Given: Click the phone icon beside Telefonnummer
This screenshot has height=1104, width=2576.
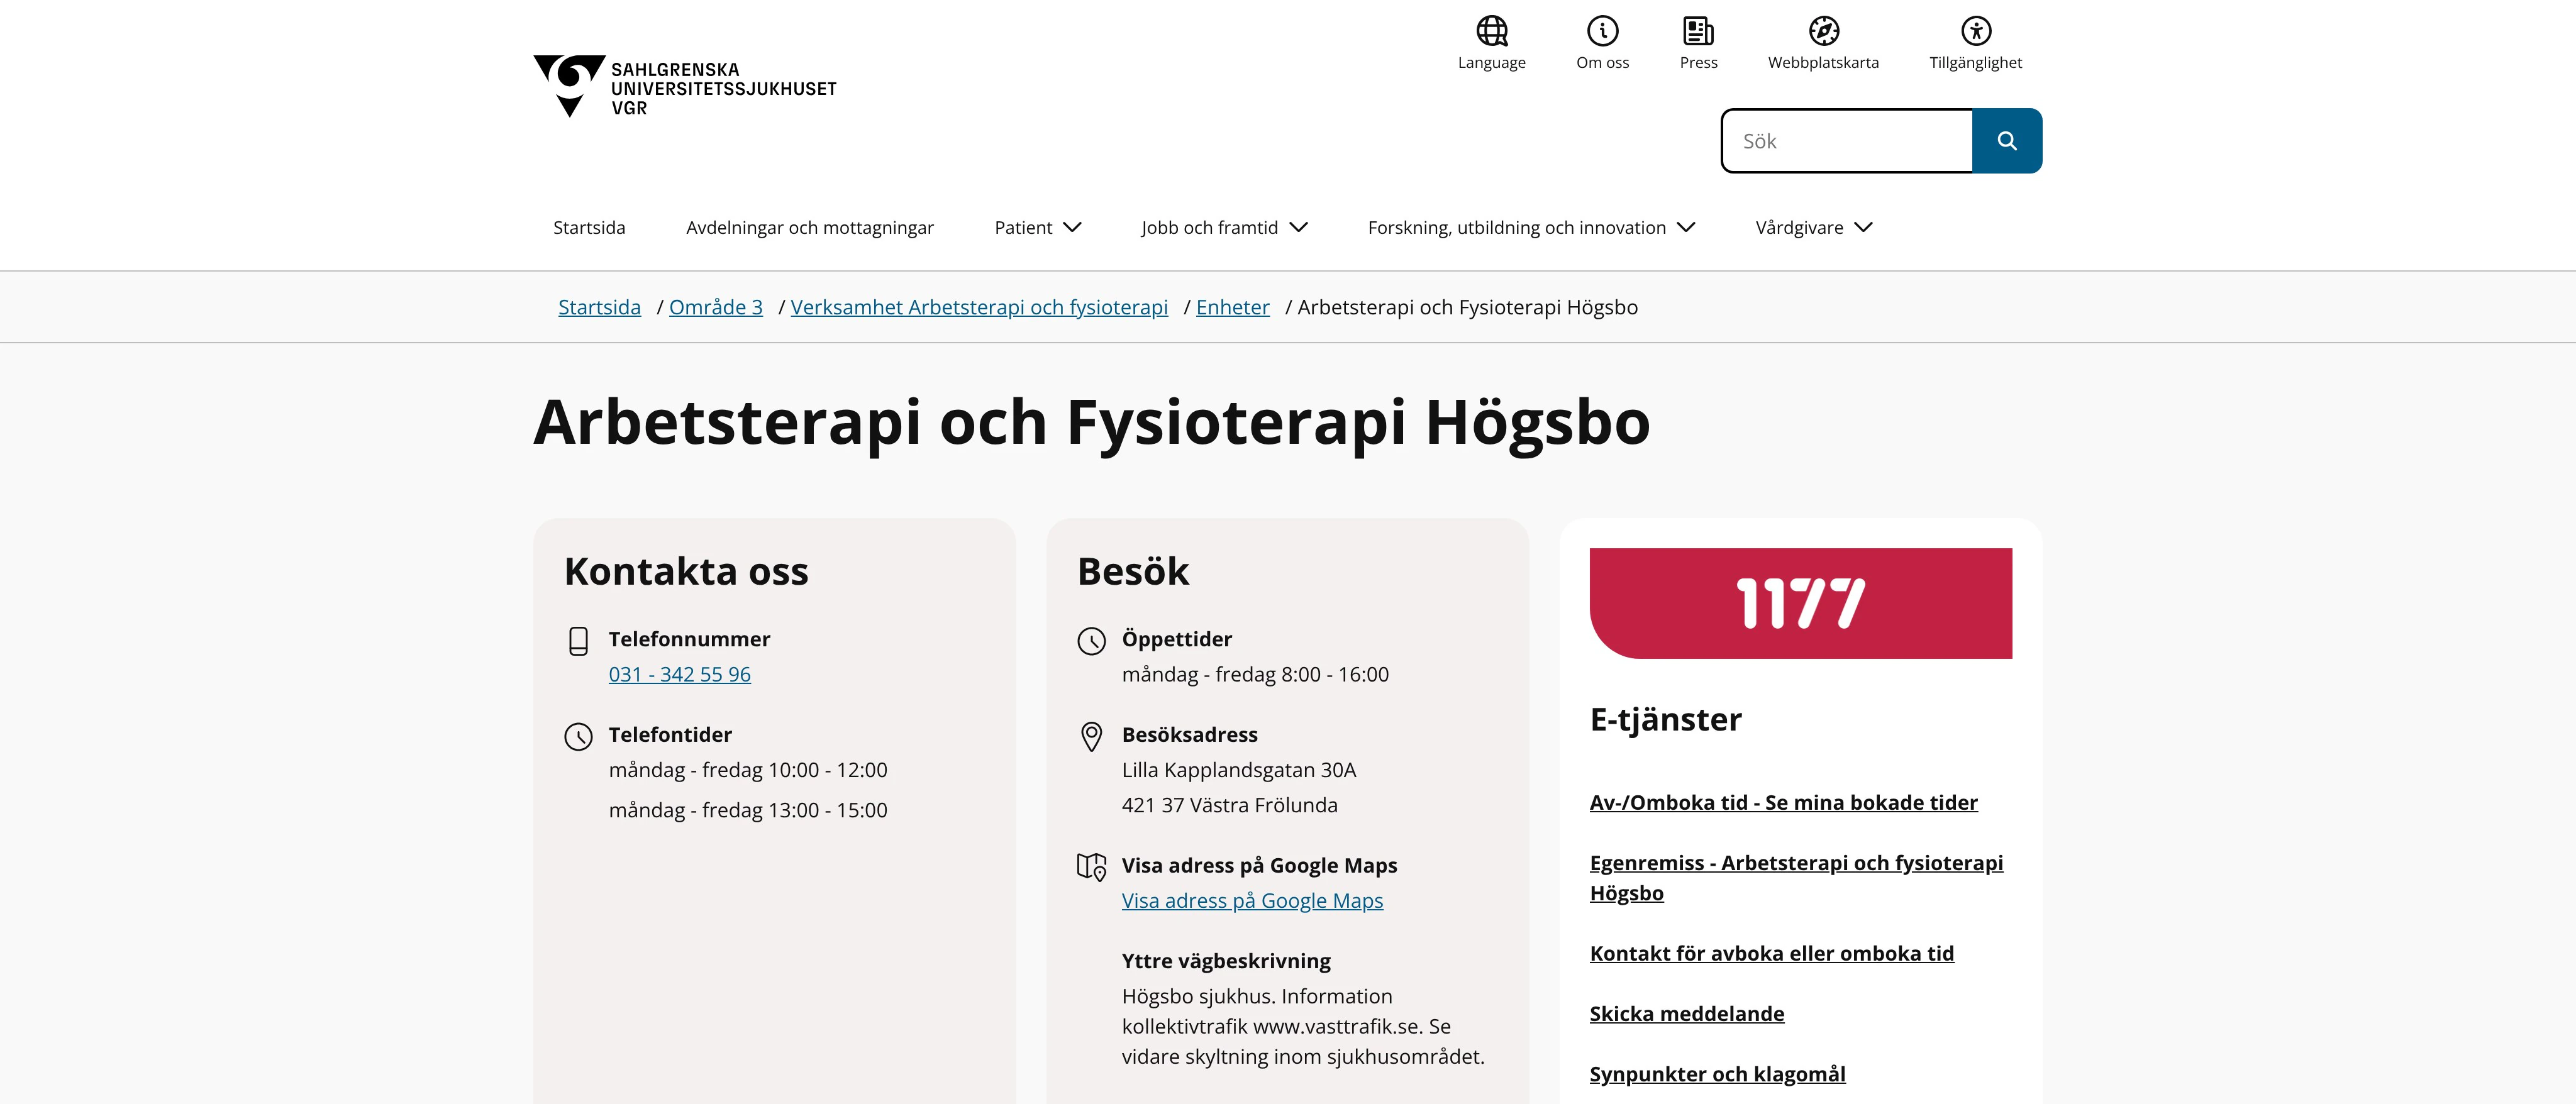Looking at the screenshot, I should tap(578, 641).
